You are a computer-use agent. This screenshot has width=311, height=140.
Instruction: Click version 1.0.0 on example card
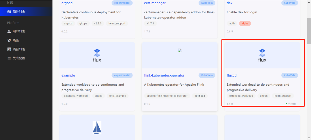65,104
